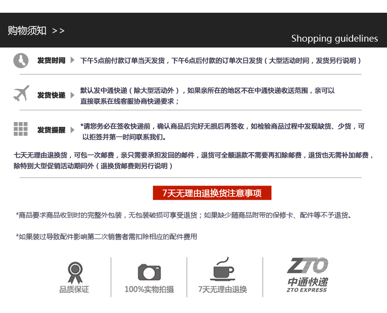The image size is (387, 313).
Task: Click the coffee cup icon above 7天无理由退换
Action: [x=223, y=269]
